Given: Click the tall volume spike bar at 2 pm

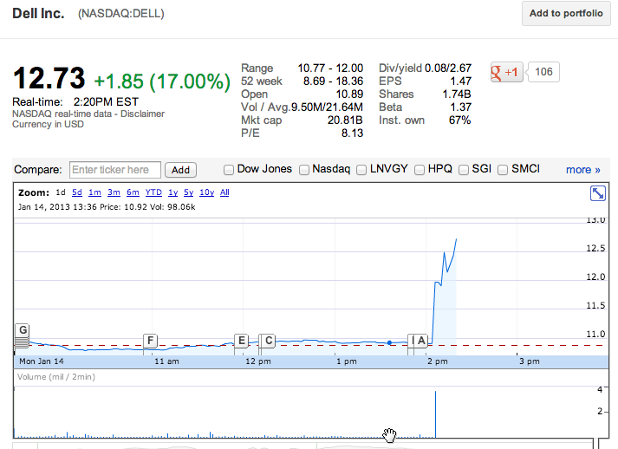Looking at the screenshot, I should point(435,414).
